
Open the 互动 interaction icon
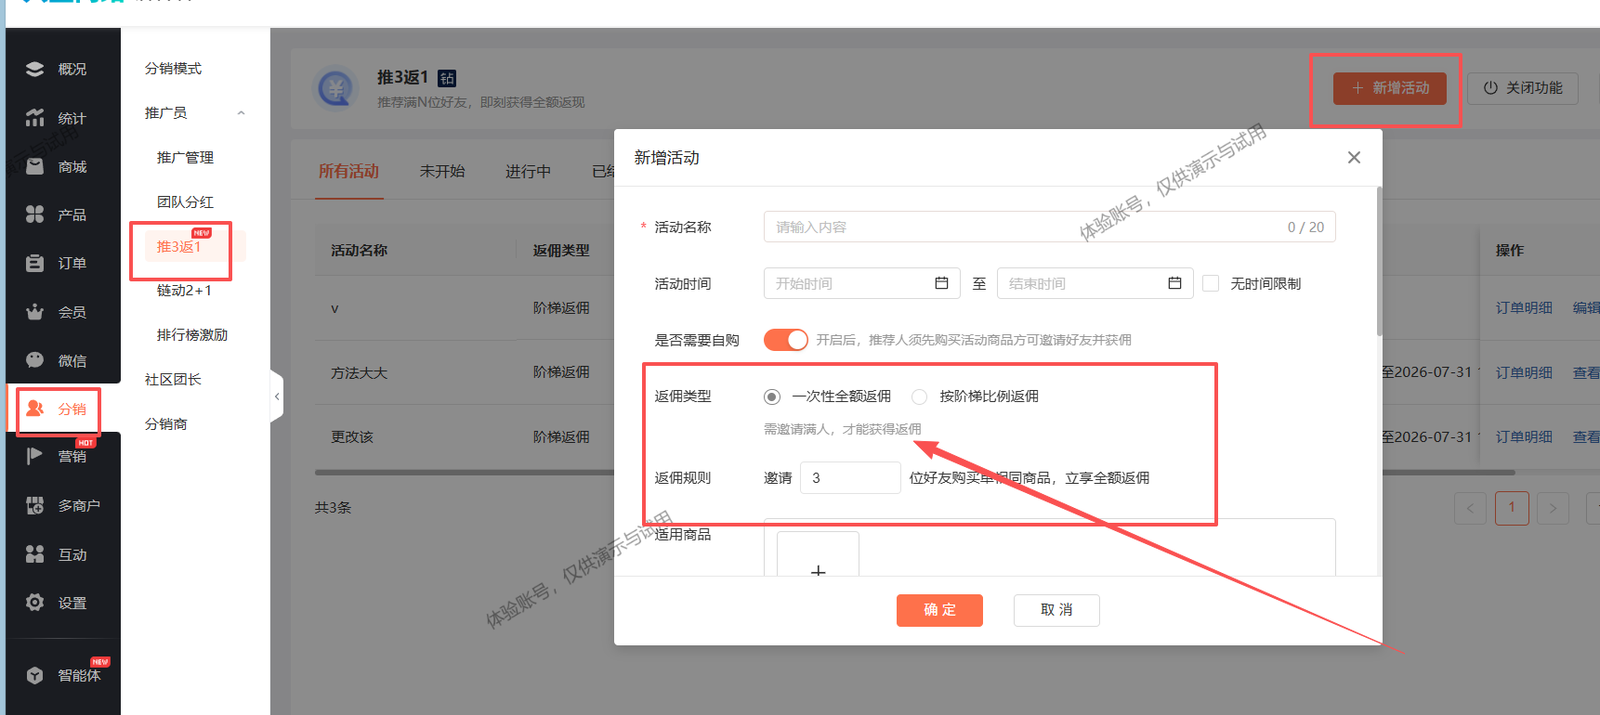(35, 554)
